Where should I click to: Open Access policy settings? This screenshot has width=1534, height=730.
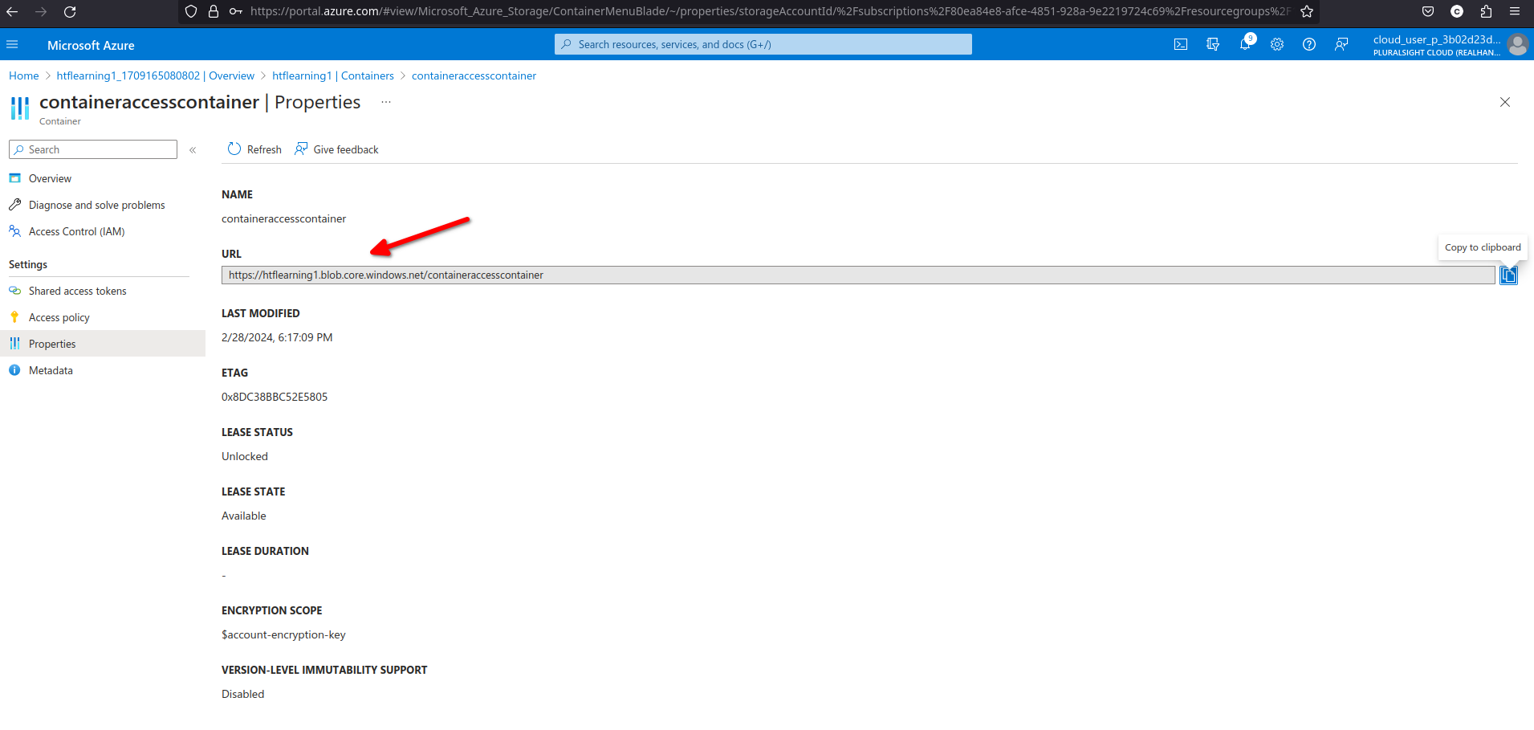coord(59,317)
